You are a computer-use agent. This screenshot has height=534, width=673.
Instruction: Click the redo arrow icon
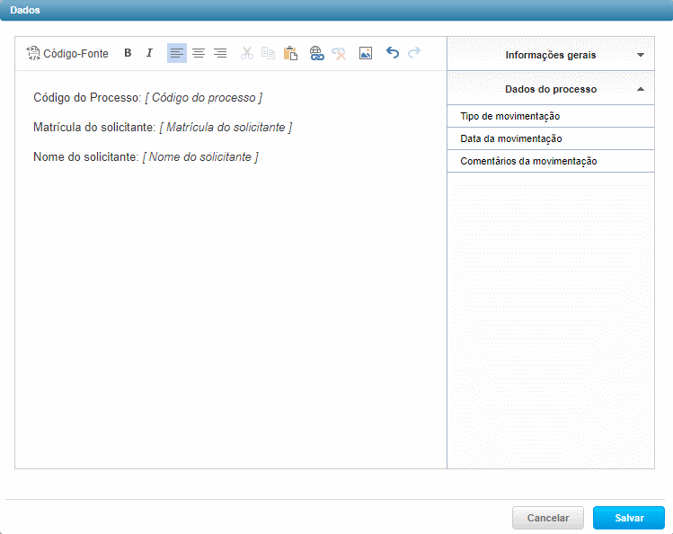point(414,53)
